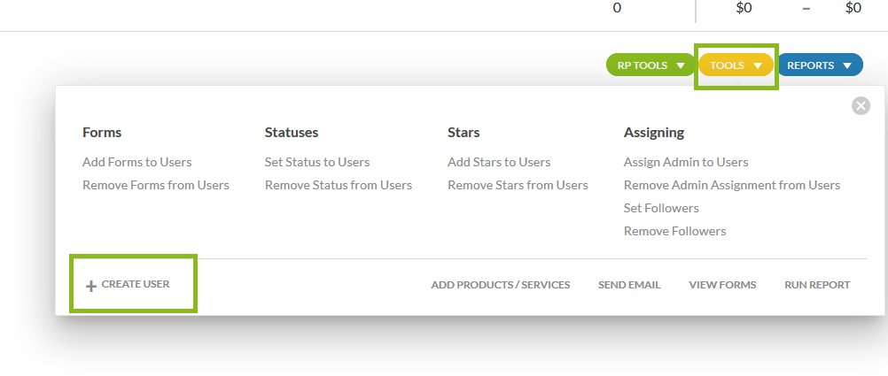Choose Remove Status from Users
The width and height of the screenshot is (888, 376).
pyautogui.click(x=338, y=185)
